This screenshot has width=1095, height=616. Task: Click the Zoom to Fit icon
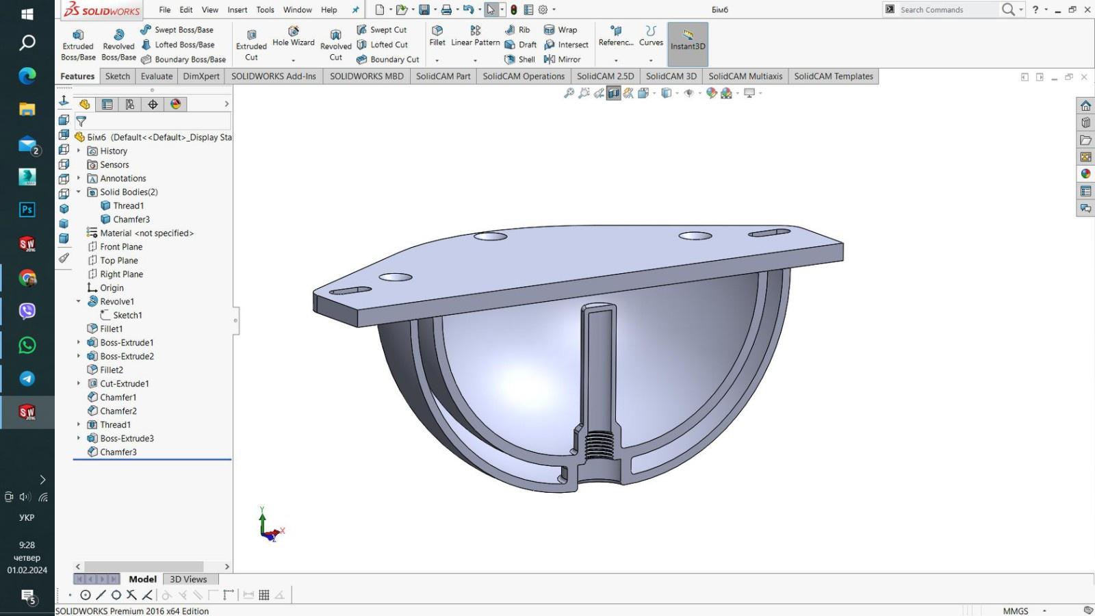[x=569, y=93]
